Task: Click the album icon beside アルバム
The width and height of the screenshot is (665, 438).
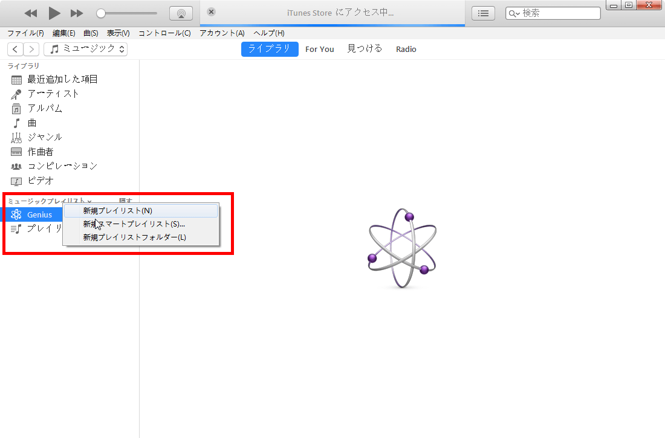Action: tap(16, 109)
